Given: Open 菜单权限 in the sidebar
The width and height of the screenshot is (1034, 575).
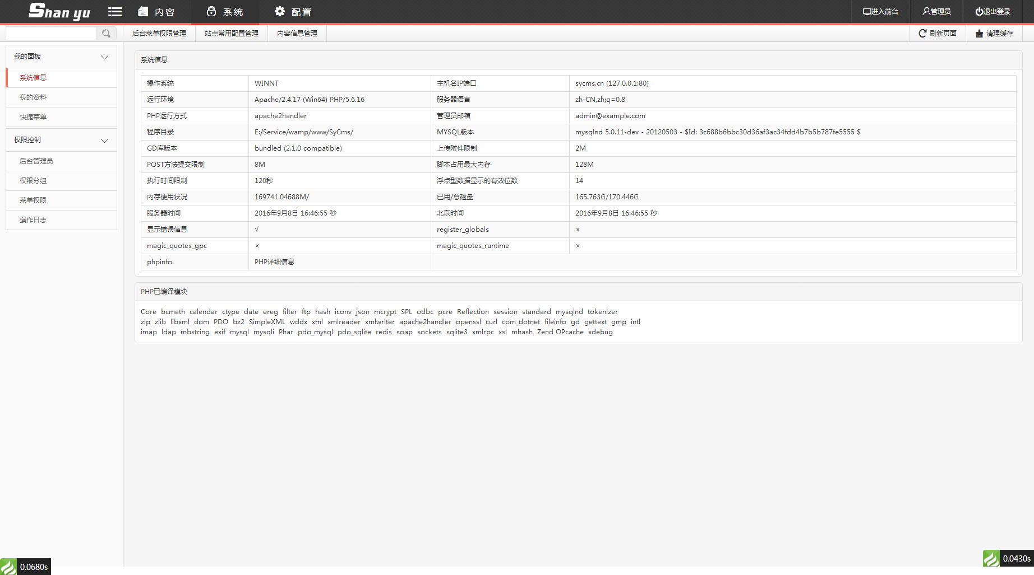Looking at the screenshot, I should 62,200.
